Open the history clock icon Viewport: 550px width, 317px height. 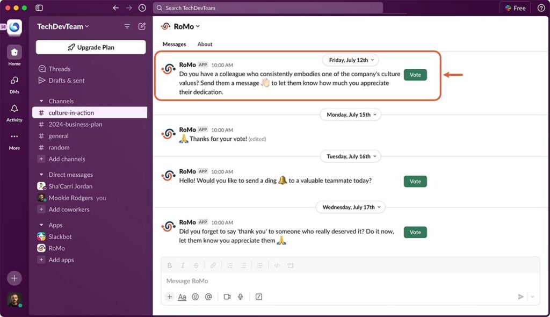point(142,8)
